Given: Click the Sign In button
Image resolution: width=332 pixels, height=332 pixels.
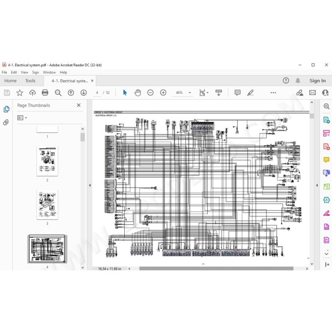Looking at the screenshot, I should point(317,81).
